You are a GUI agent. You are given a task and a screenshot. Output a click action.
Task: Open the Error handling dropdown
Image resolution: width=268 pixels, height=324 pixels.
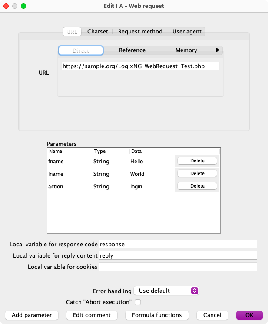click(166, 291)
